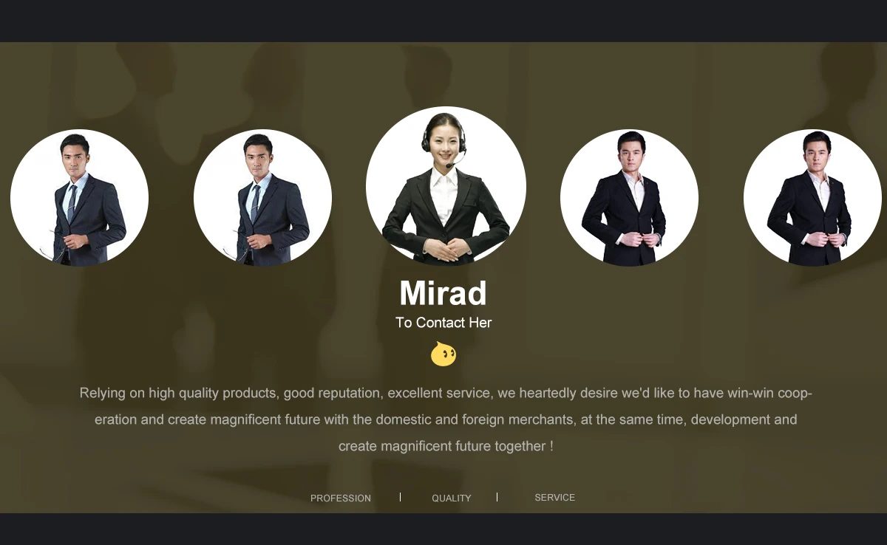Click the "create magnificent future together !" line

click(x=446, y=446)
